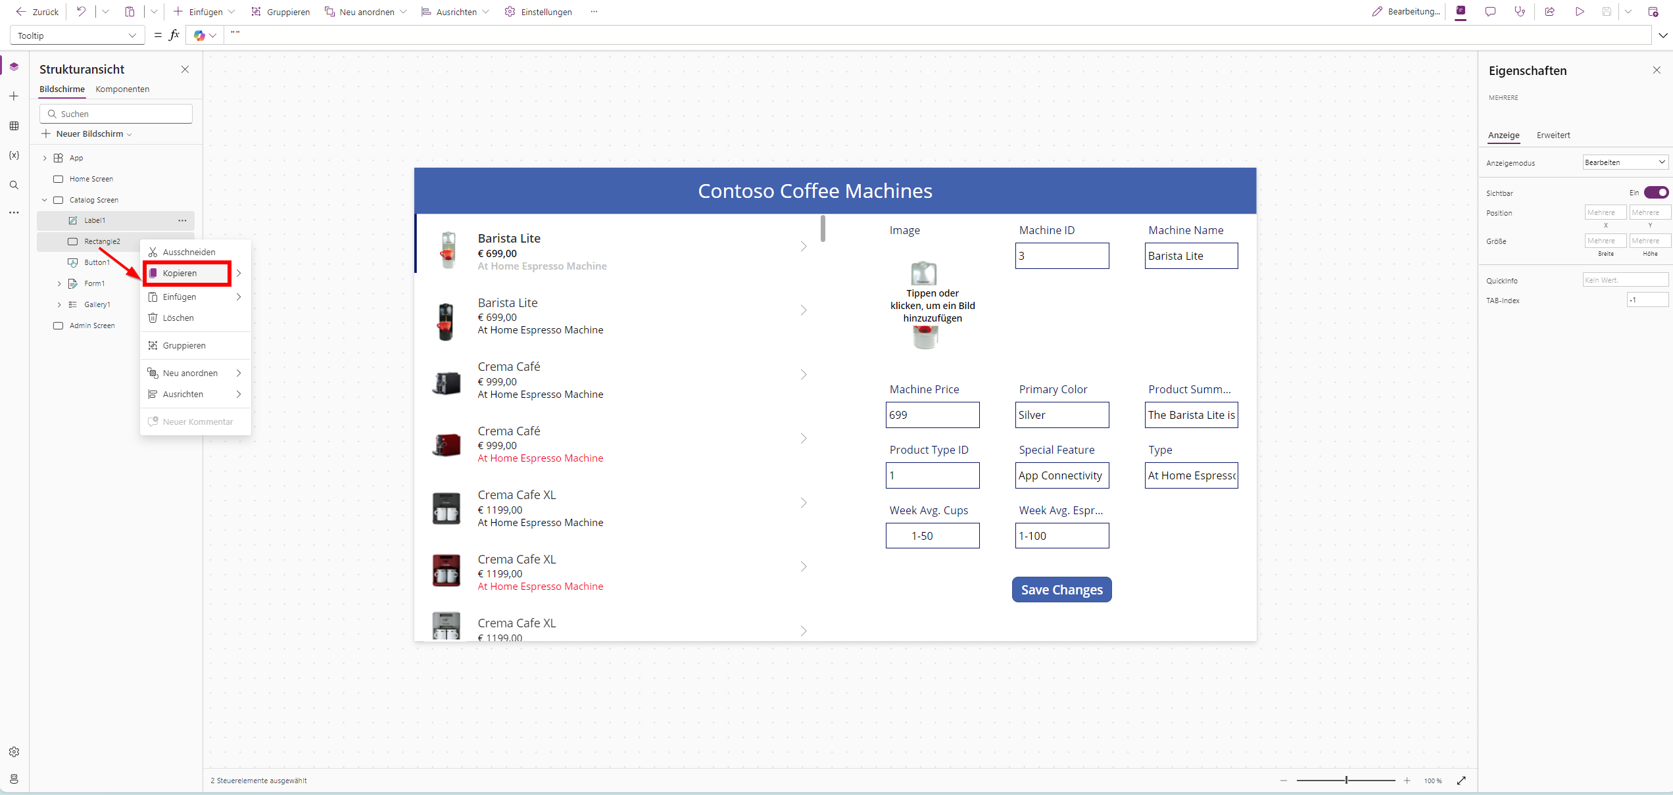This screenshot has width=1673, height=795.
Task: Select Button1 in the tree
Action: pos(97,262)
